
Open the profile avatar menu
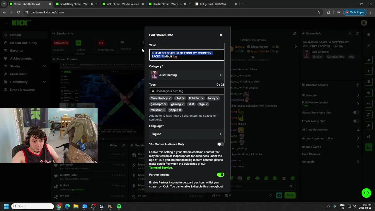(x=364, y=23)
